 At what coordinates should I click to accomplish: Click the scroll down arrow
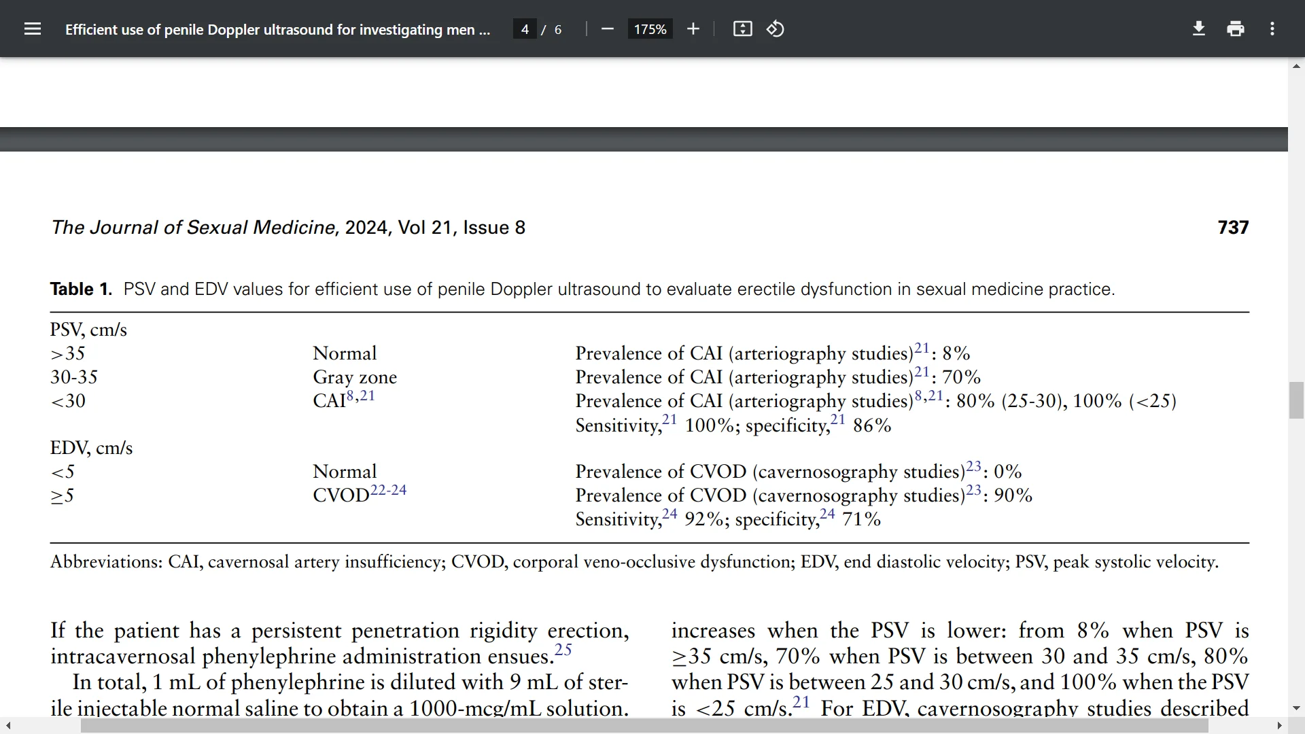coord(1296,708)
